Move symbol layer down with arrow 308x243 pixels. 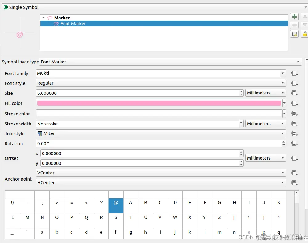coord(305,25)
